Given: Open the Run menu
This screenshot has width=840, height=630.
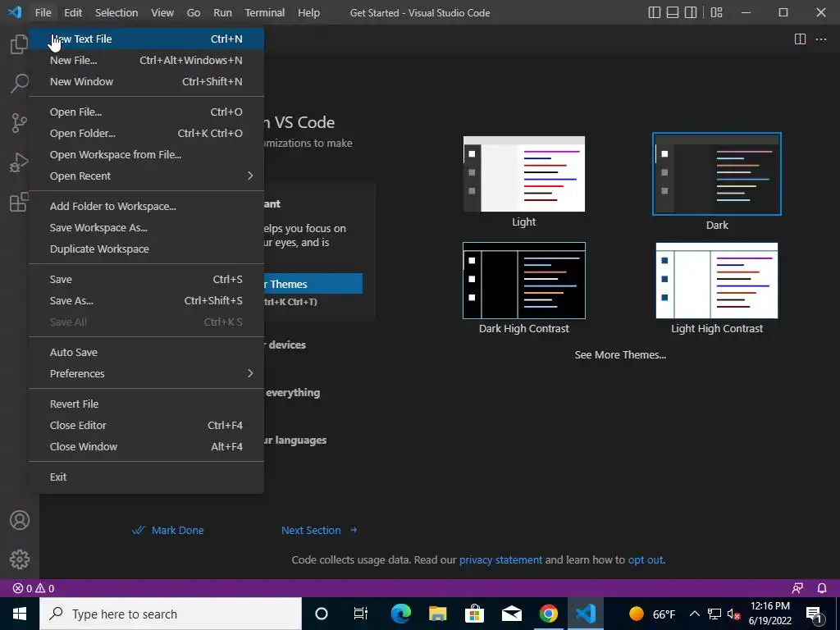Looking at the screenshot, I should [x=223, y=12].
